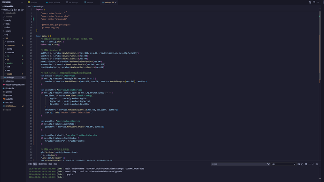Open the output panel settings gear
324x182 pixels.
[306, 164]
